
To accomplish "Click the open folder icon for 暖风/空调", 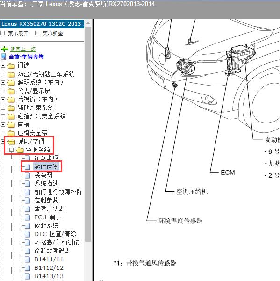I will click(12, 142).
